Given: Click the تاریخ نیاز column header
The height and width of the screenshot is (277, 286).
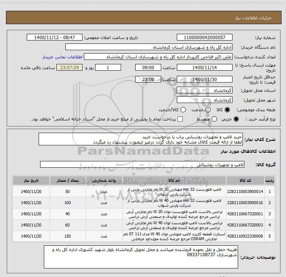Looking at the screenshot, I should (x=31, y=181).
